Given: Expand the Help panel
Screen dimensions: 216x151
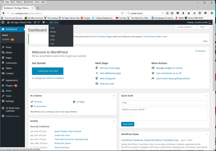Looking at the screenshot, I should coord(203,27).
